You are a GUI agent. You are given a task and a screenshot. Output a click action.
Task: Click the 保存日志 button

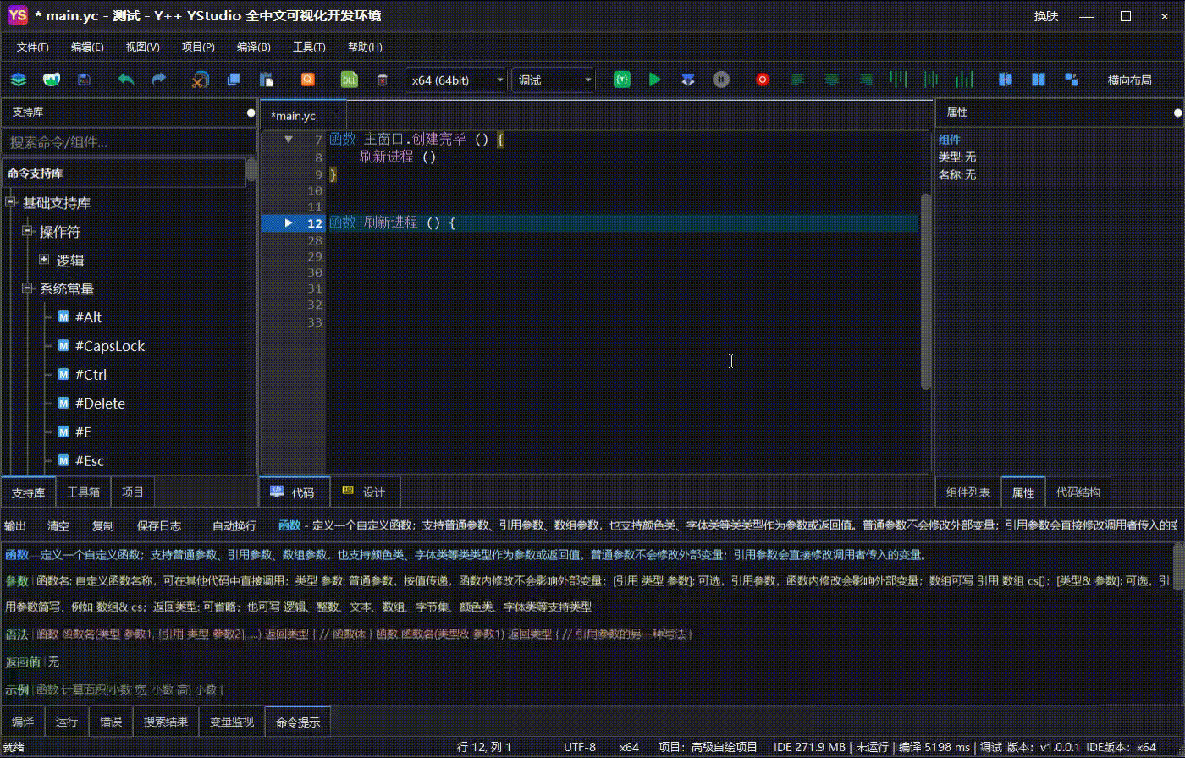click(x=159, y=525)
